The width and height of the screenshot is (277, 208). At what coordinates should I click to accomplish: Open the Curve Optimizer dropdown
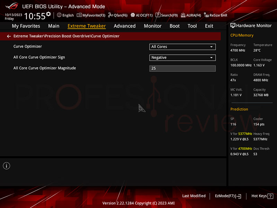tap(182, 47)
